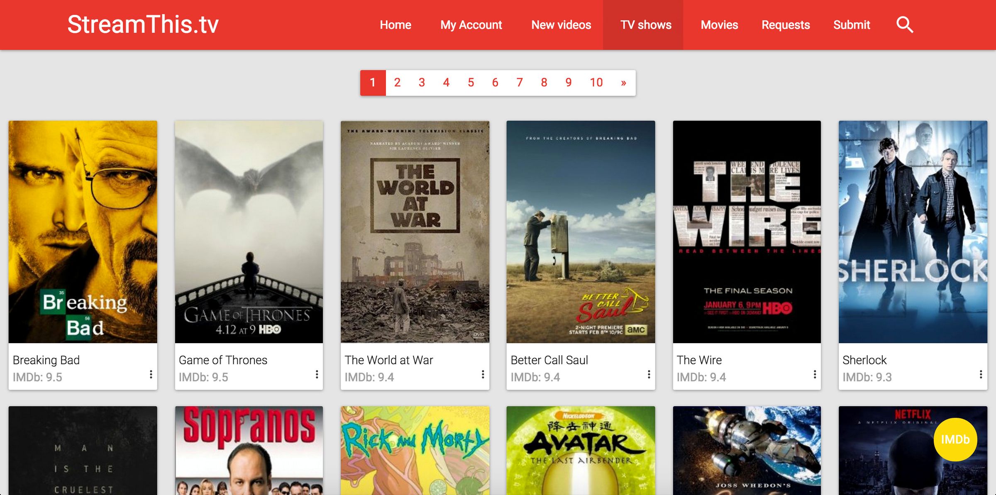Click Submit in the top navigation
Image resolution: width=996 pixels, height=495 pixels.
[x=852, y=25]
